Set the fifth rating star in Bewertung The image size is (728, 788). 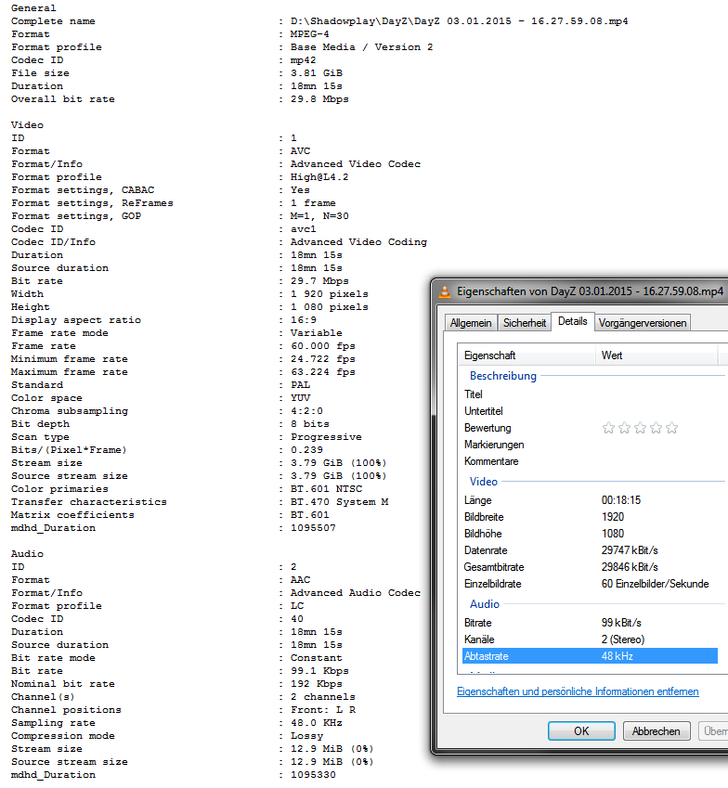(671, 428)
